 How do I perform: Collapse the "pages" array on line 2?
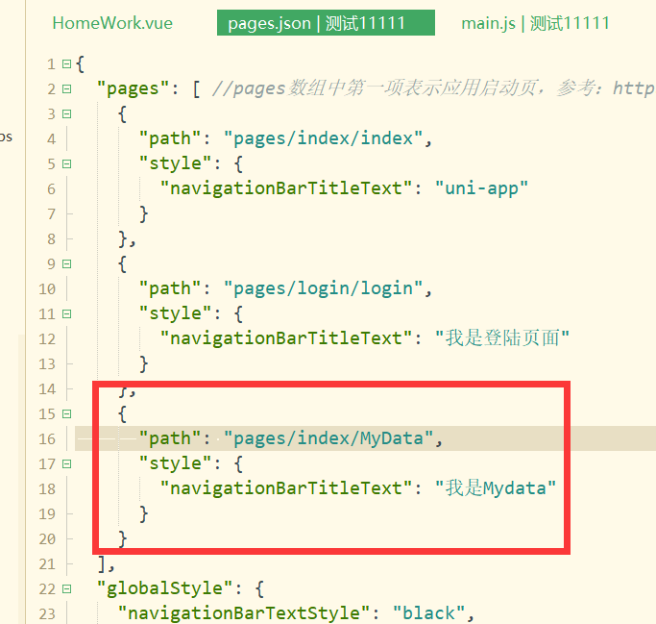point(66,88)
